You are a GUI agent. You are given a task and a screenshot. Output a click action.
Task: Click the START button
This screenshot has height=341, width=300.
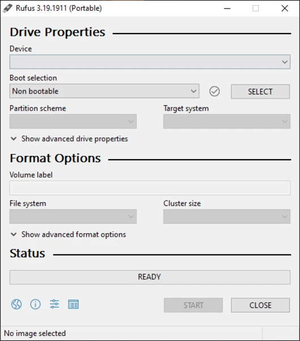(x=193, y=305)
